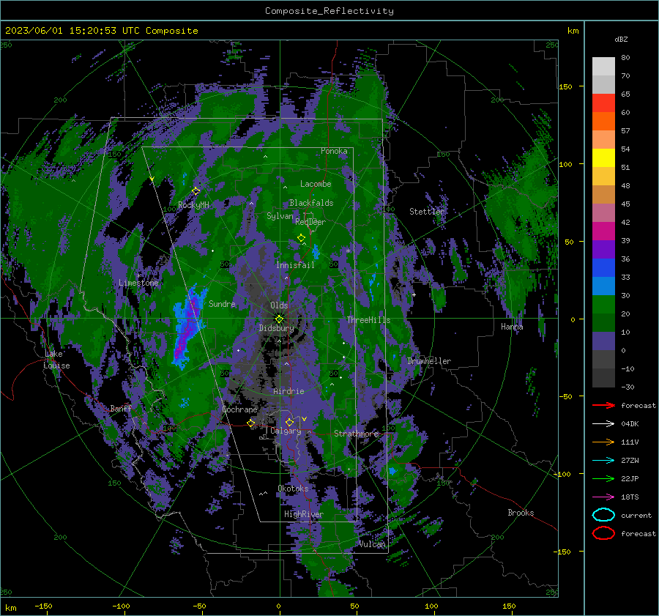Click the yellow diamond marker above Calgary

coord(289,422)
